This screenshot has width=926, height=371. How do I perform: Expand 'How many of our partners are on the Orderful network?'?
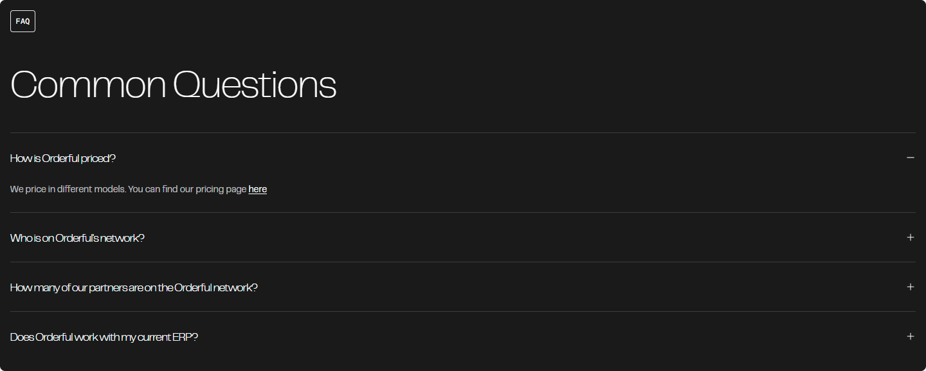pos(134,287)
